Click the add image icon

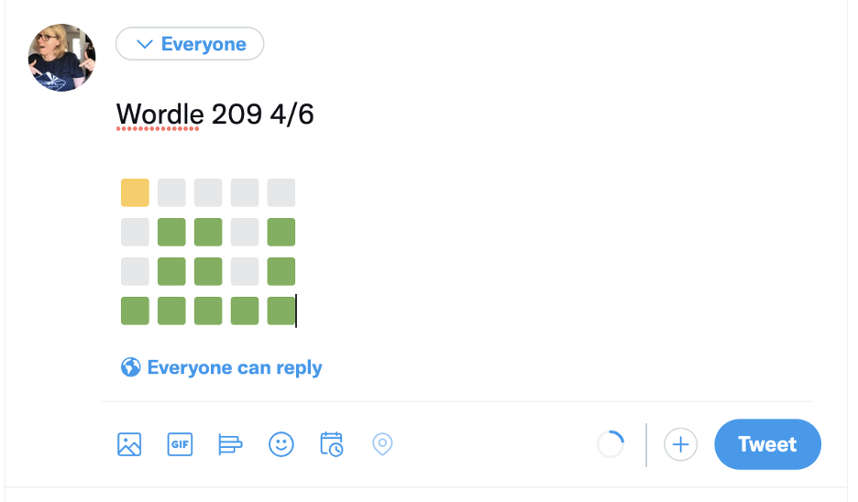coord(129,445)
